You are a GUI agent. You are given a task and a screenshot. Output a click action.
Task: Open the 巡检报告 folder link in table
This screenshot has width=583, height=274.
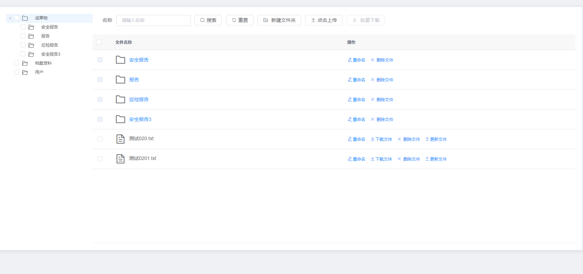tap(139, 99)
